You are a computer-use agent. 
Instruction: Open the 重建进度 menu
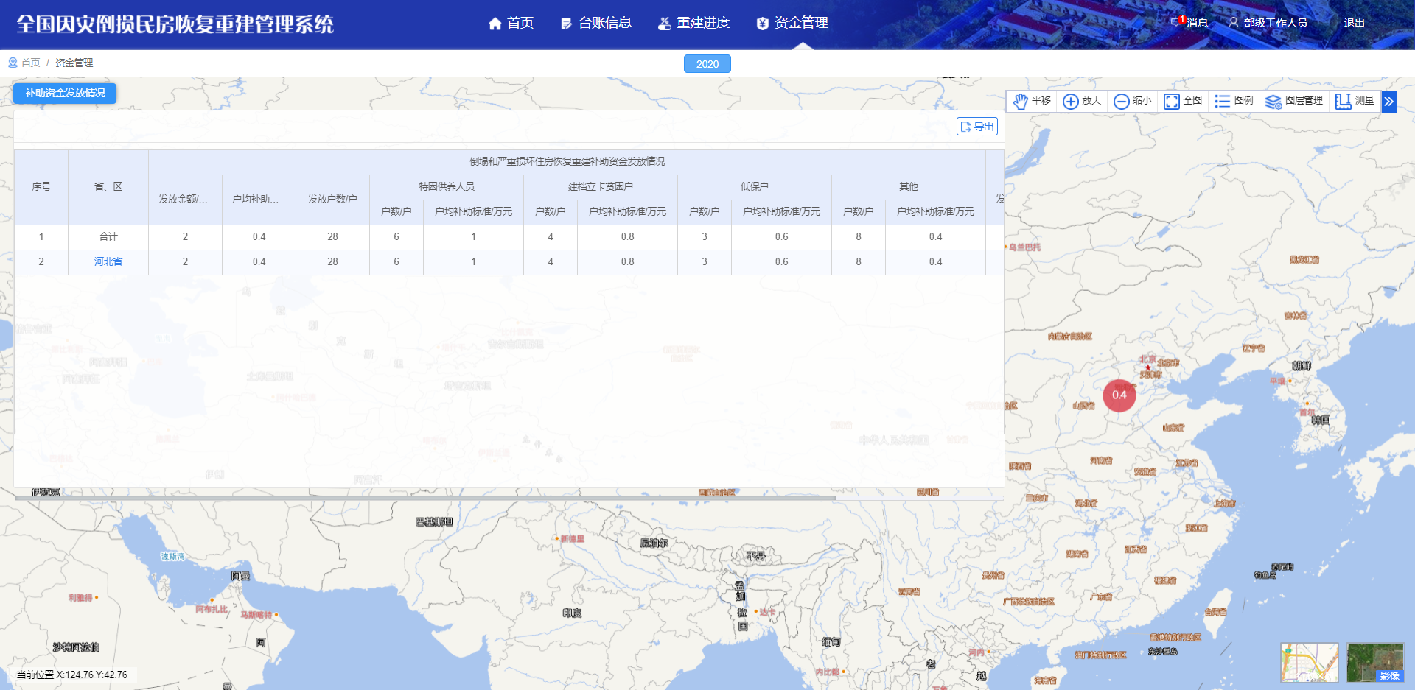click(x=693, y=23)
